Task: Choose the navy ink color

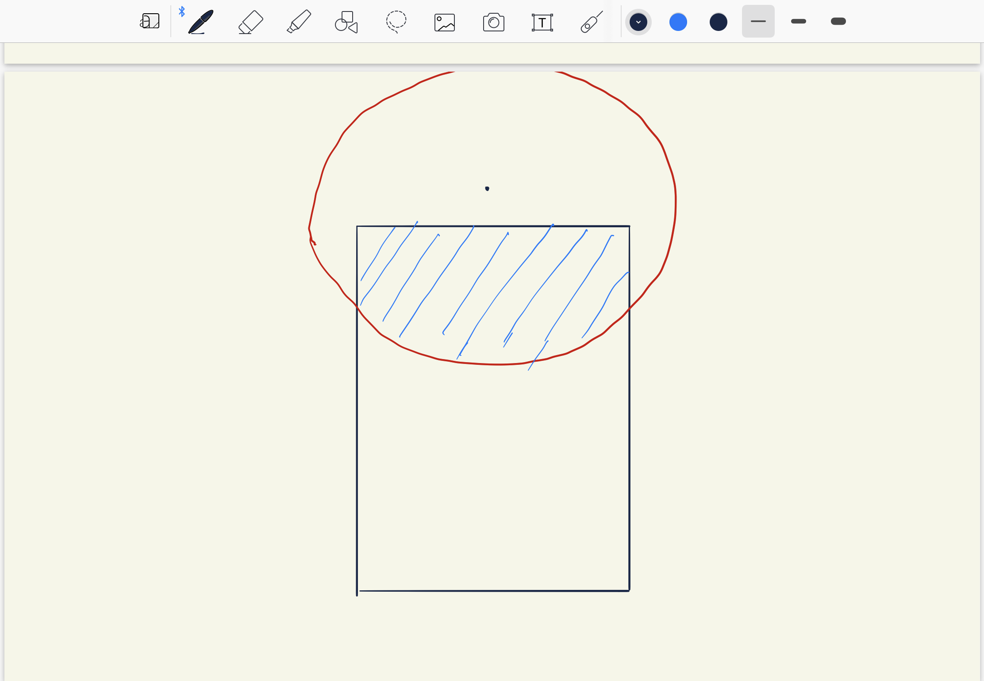Action: (718, 21)
